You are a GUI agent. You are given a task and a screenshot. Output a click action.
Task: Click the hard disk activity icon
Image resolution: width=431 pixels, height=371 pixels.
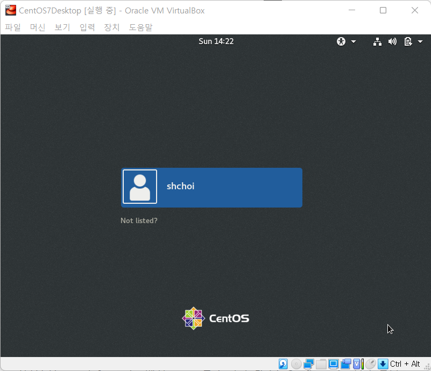coord(283,364)
